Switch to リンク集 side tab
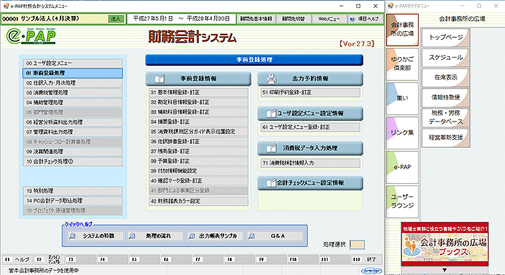The height and width of the screenshot is (275, 505). coord(402,132)
